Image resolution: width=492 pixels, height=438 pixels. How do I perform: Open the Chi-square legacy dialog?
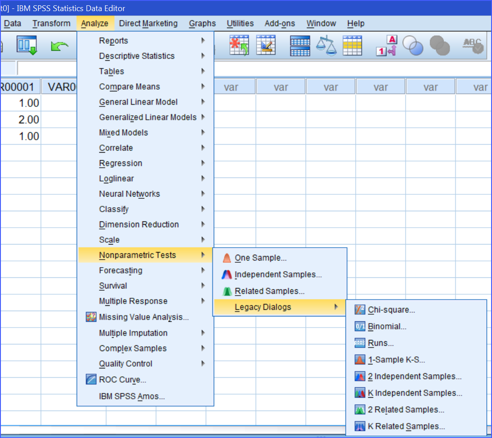pyautogui.click(x=391, y=310)
